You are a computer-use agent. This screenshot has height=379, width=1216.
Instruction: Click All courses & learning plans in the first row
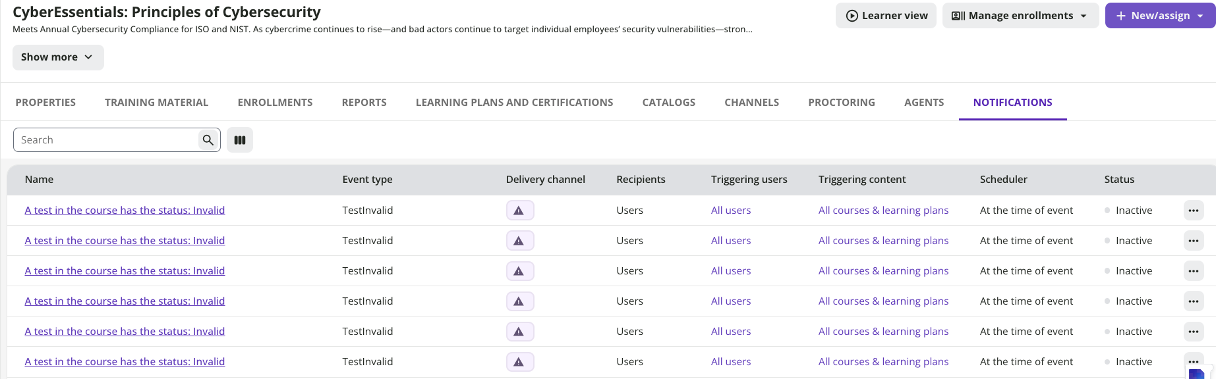pos(884,211)
